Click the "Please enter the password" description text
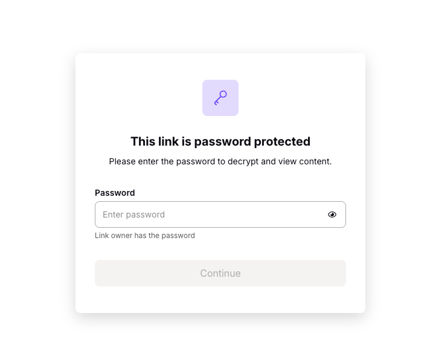Viewport: 430px width, 342px height. [x=220, y=162]
